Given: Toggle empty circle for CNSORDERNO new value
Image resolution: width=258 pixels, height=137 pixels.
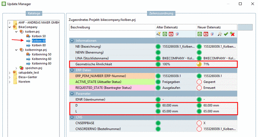Looking at the screenshot, I should point(199,129).
